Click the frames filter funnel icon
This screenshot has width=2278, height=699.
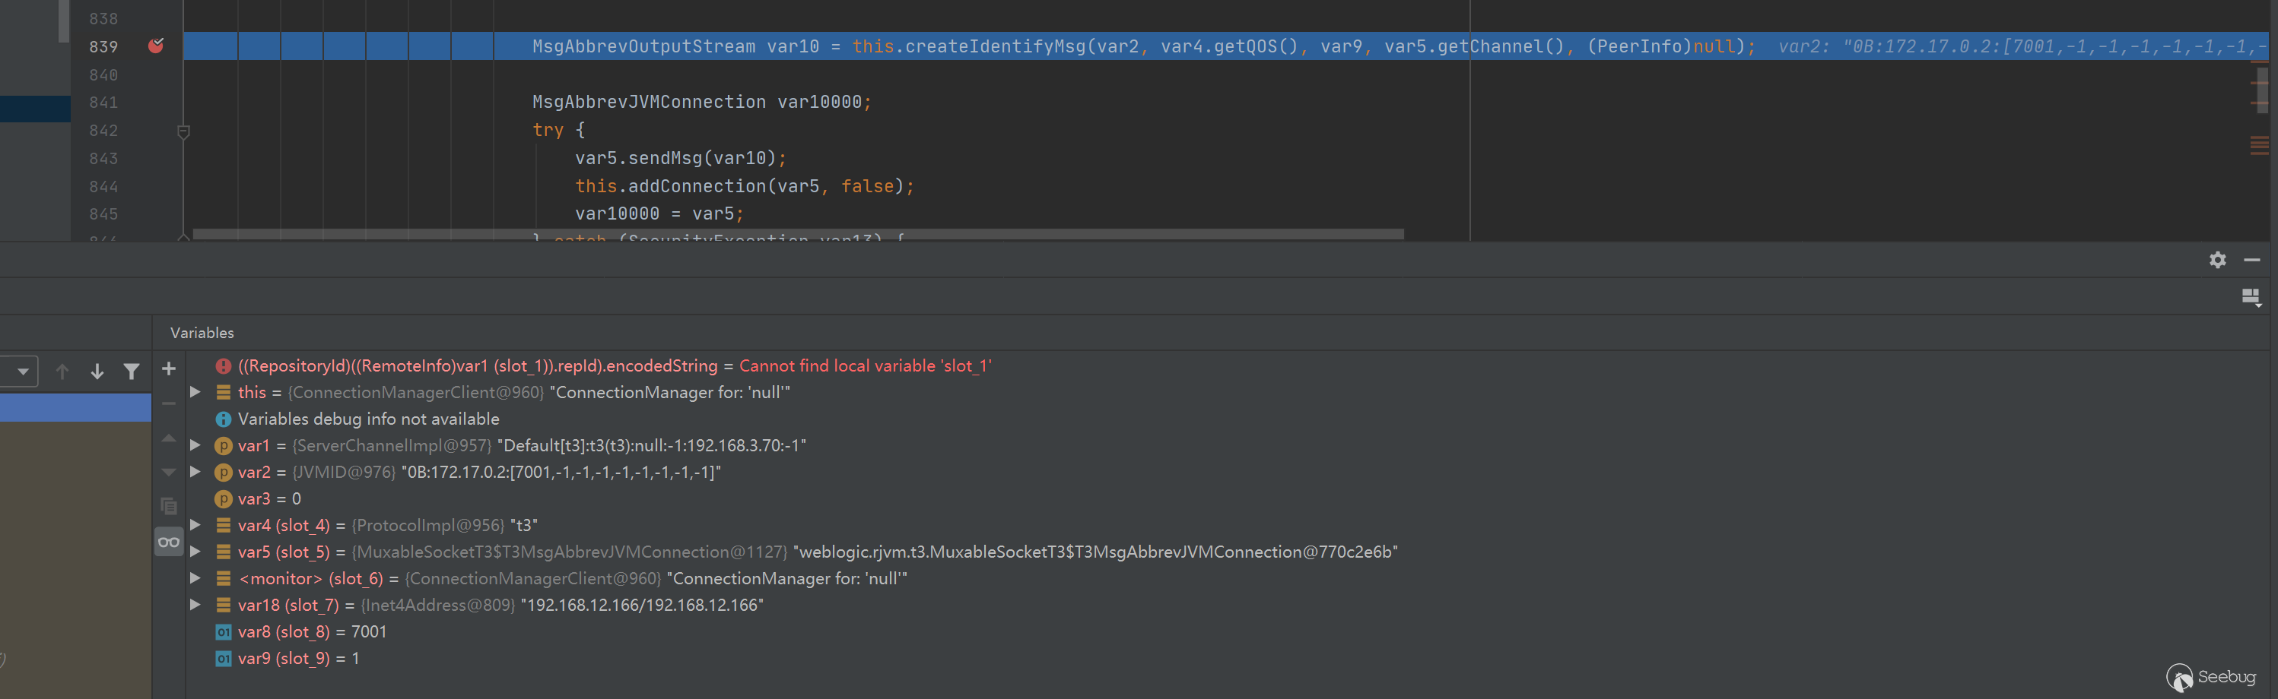(132, 372)
